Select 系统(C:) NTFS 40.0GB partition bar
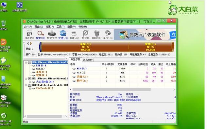 pos(85,47)
